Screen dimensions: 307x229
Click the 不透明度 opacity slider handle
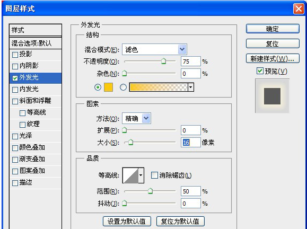tap(163, 61)
